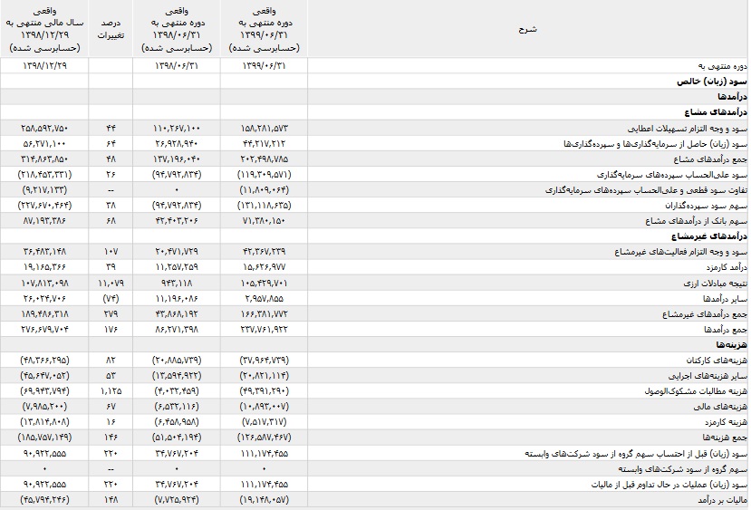
Task: Select value '۱۰۵,۴۲۹,۷۰۱'
Action: 264,283
